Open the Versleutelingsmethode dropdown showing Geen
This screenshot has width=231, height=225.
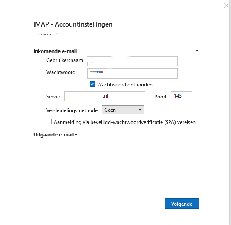(123, 110)
